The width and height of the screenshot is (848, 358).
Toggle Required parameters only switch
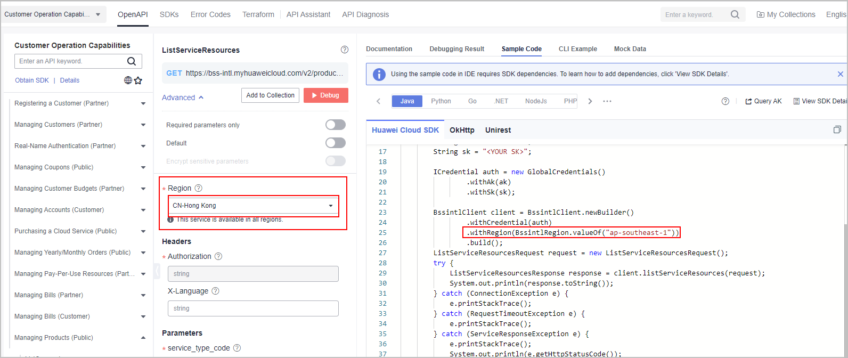[x=336, y=125]
